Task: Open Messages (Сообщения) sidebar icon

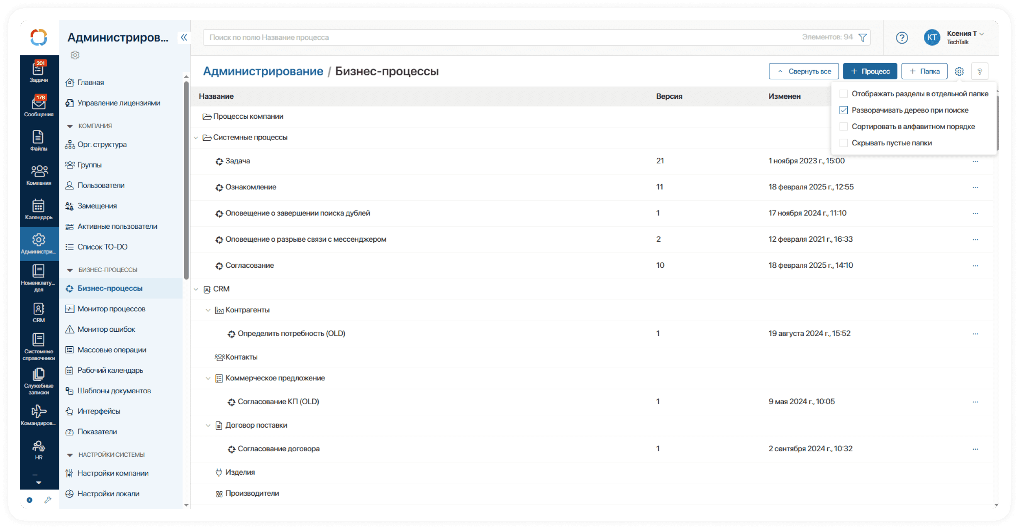Action: 39,106
